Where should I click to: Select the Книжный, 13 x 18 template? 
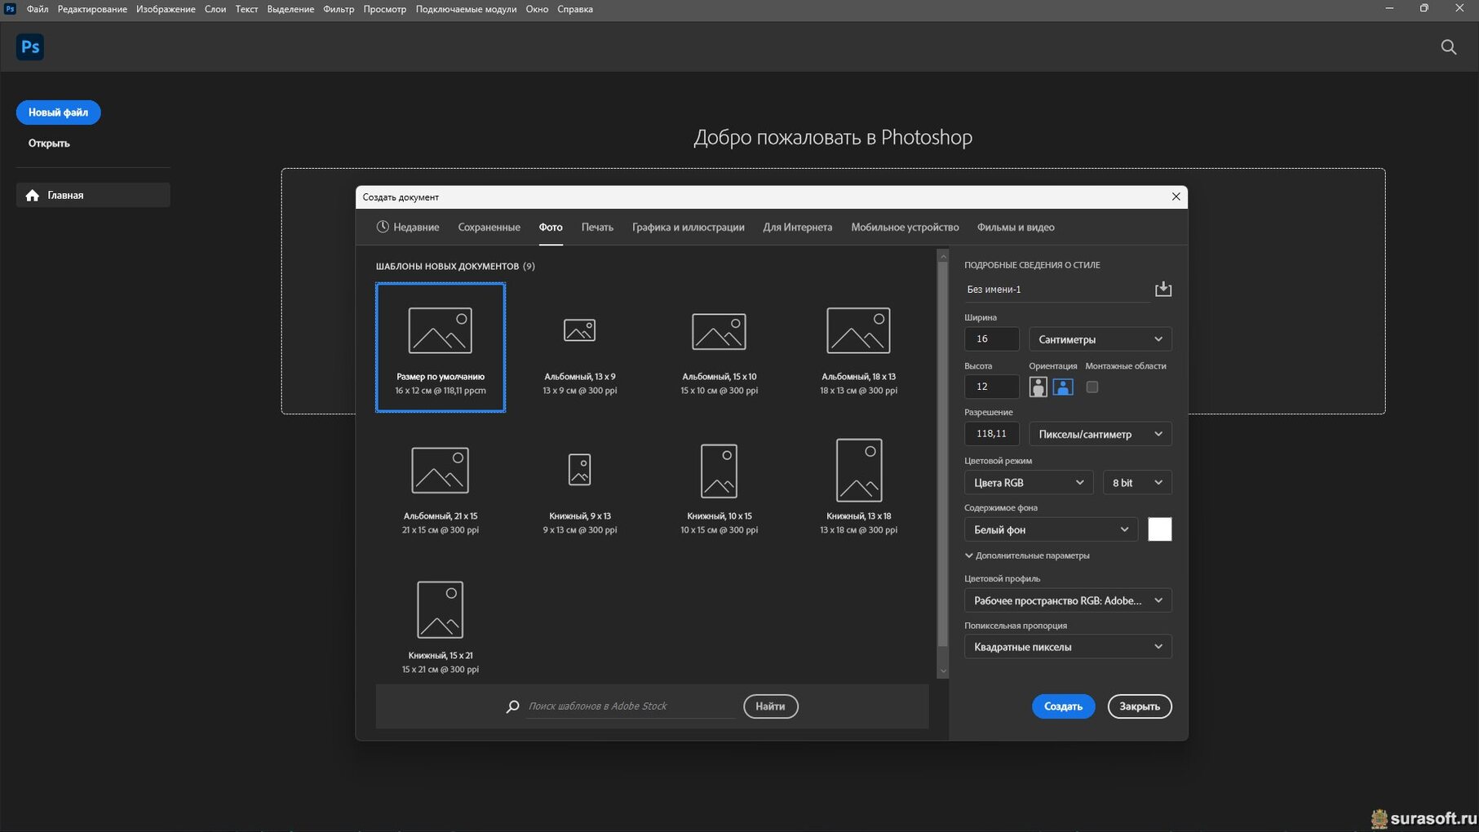858,487
